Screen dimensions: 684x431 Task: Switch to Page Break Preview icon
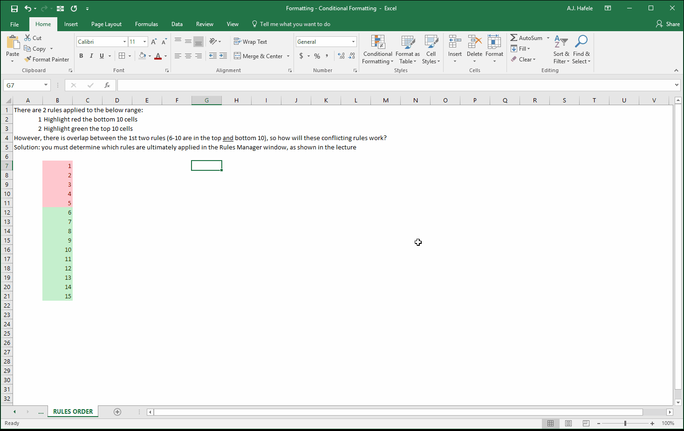click(586, 423)
